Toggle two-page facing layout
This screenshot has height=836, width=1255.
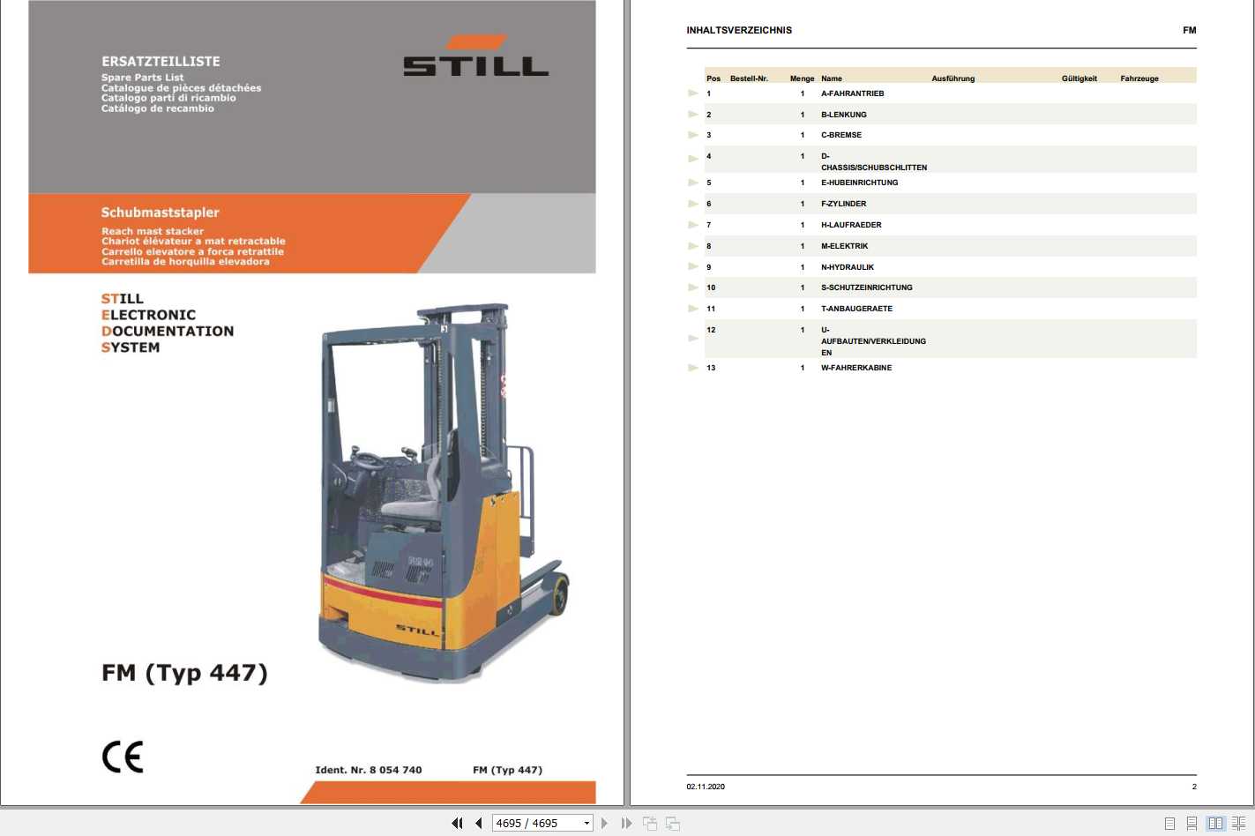1216,823
